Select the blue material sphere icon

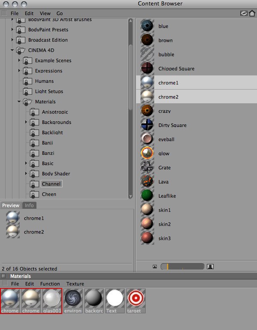147,26
